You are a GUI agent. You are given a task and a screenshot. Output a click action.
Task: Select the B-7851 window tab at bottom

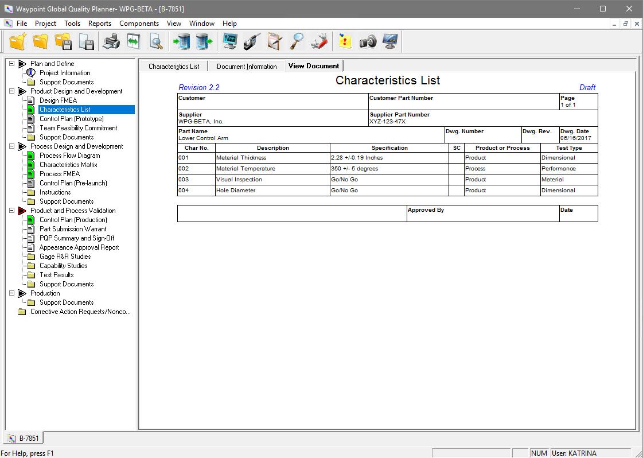point(24,438)
